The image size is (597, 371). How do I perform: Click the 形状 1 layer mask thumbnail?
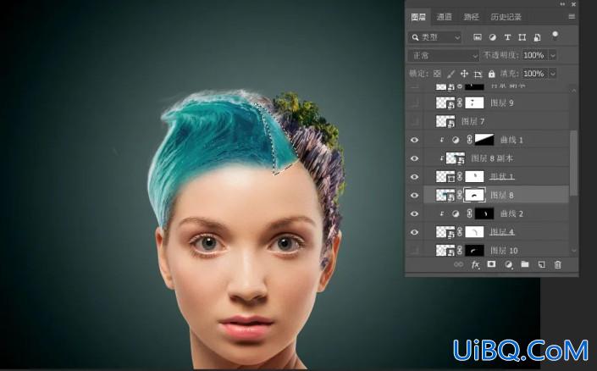click(474, 177)
